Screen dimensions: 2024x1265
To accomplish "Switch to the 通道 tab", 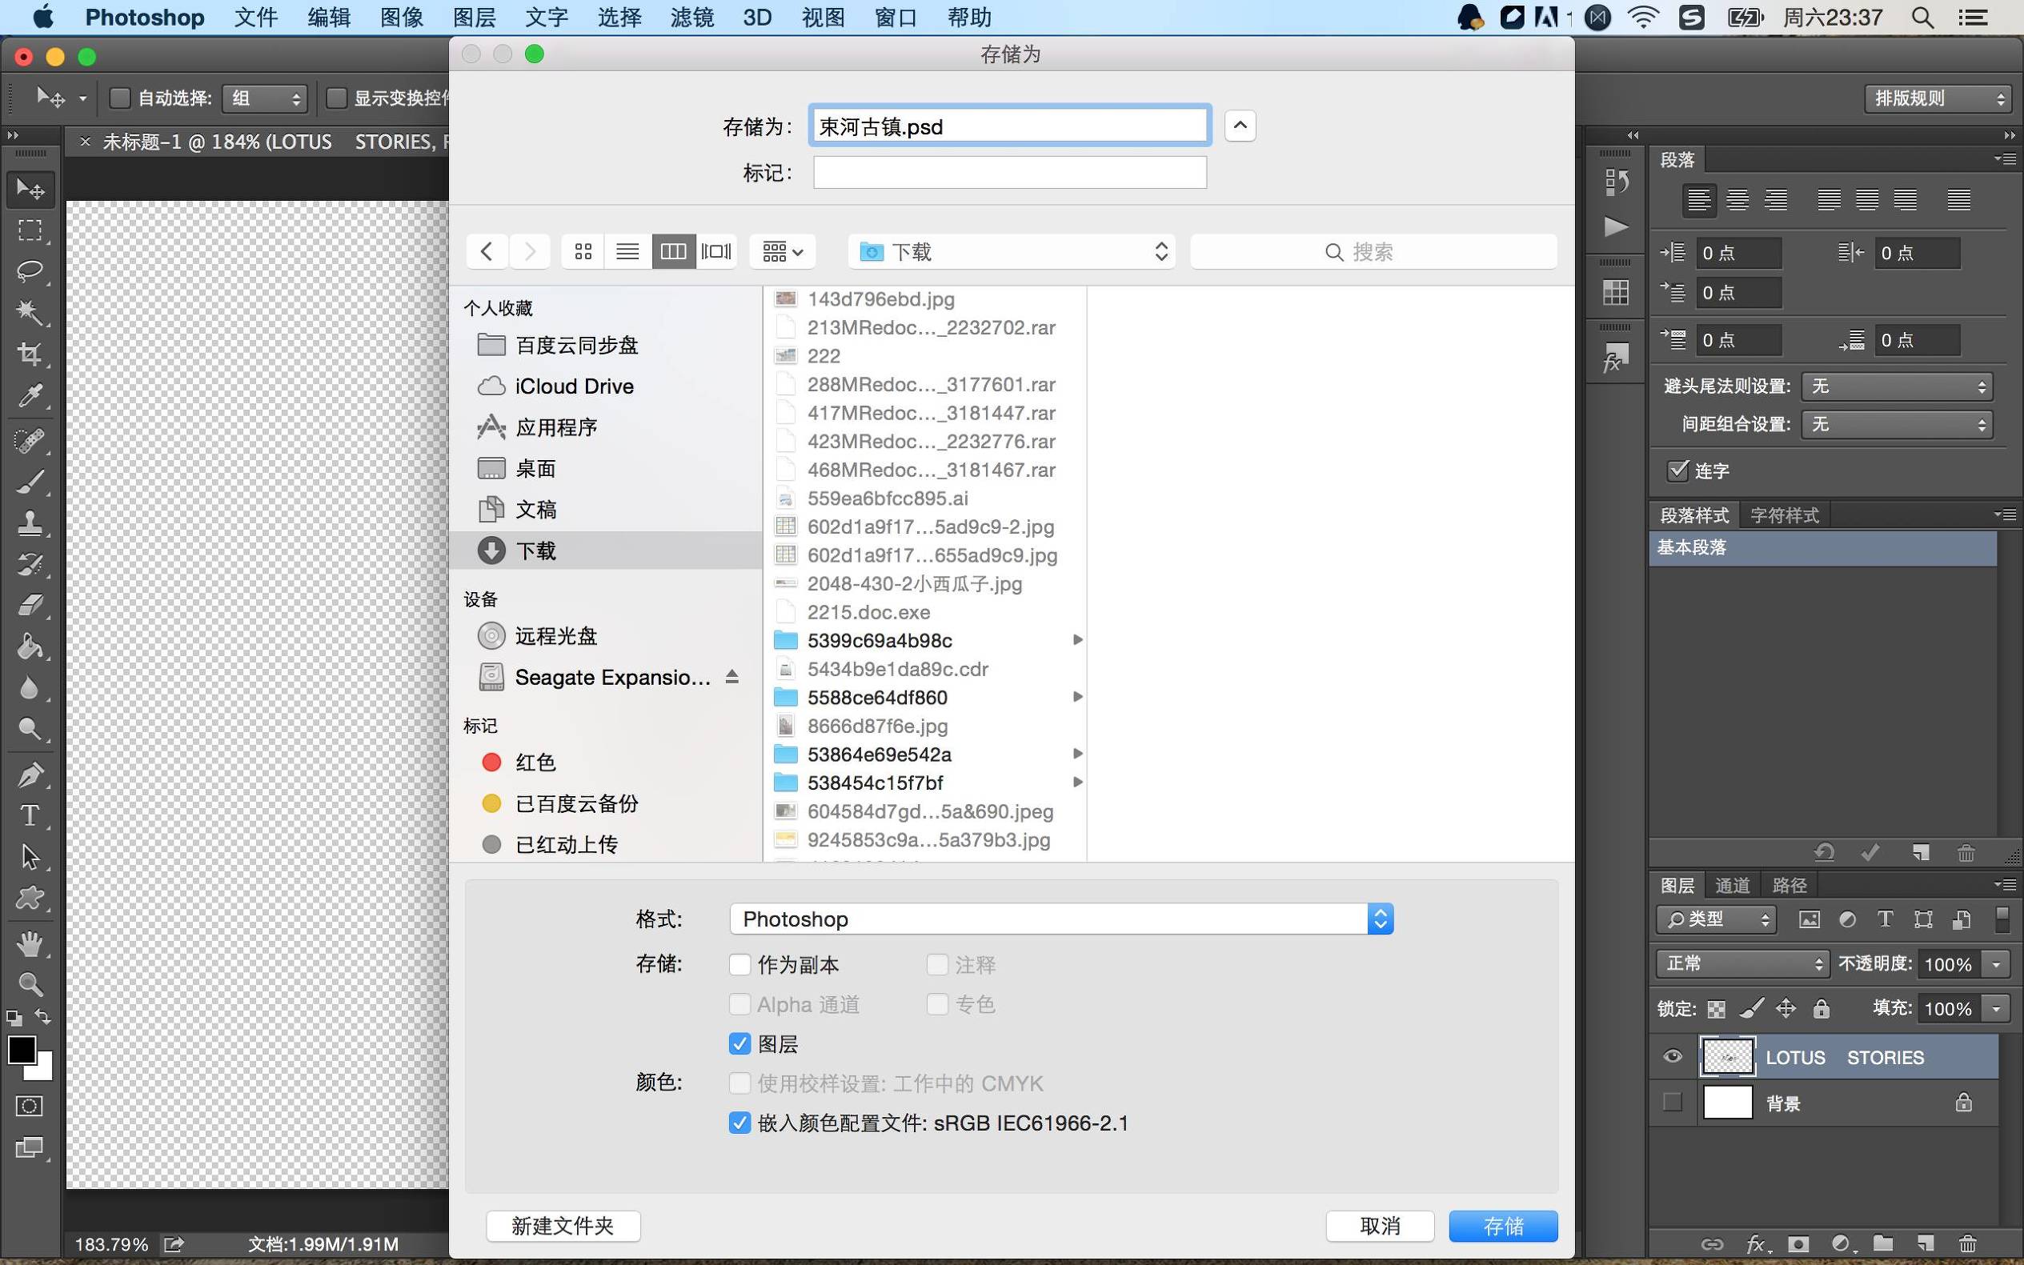I will (1731, 884).
